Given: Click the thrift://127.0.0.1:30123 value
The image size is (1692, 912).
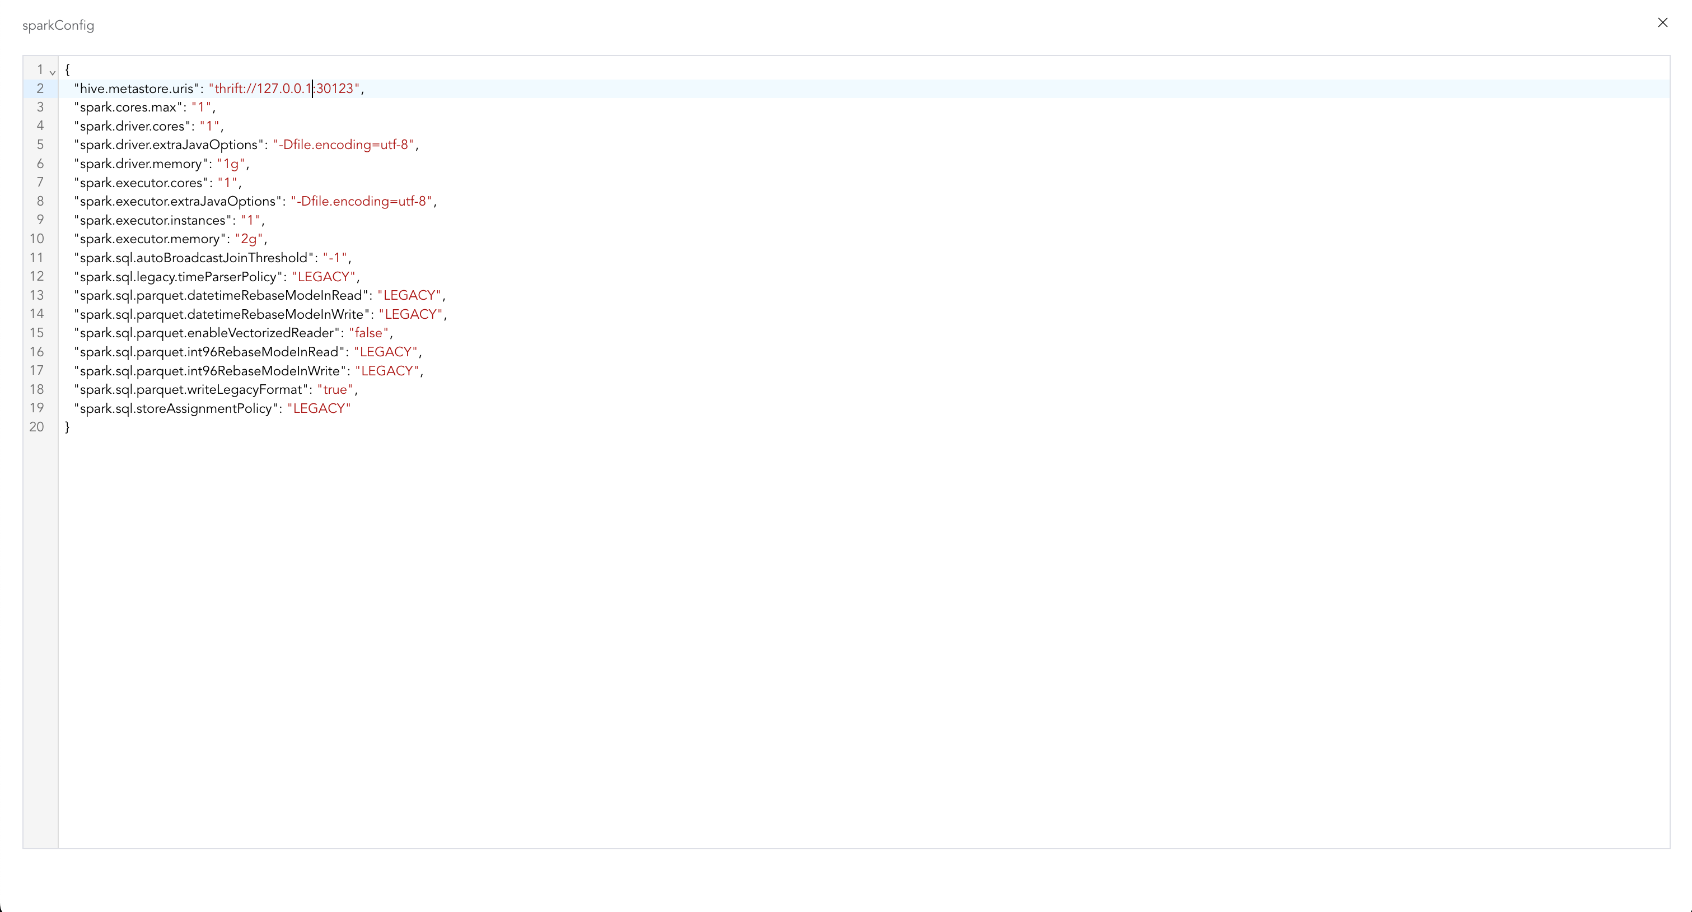Looking at the screenshot, I should click(x=284, y=89).
